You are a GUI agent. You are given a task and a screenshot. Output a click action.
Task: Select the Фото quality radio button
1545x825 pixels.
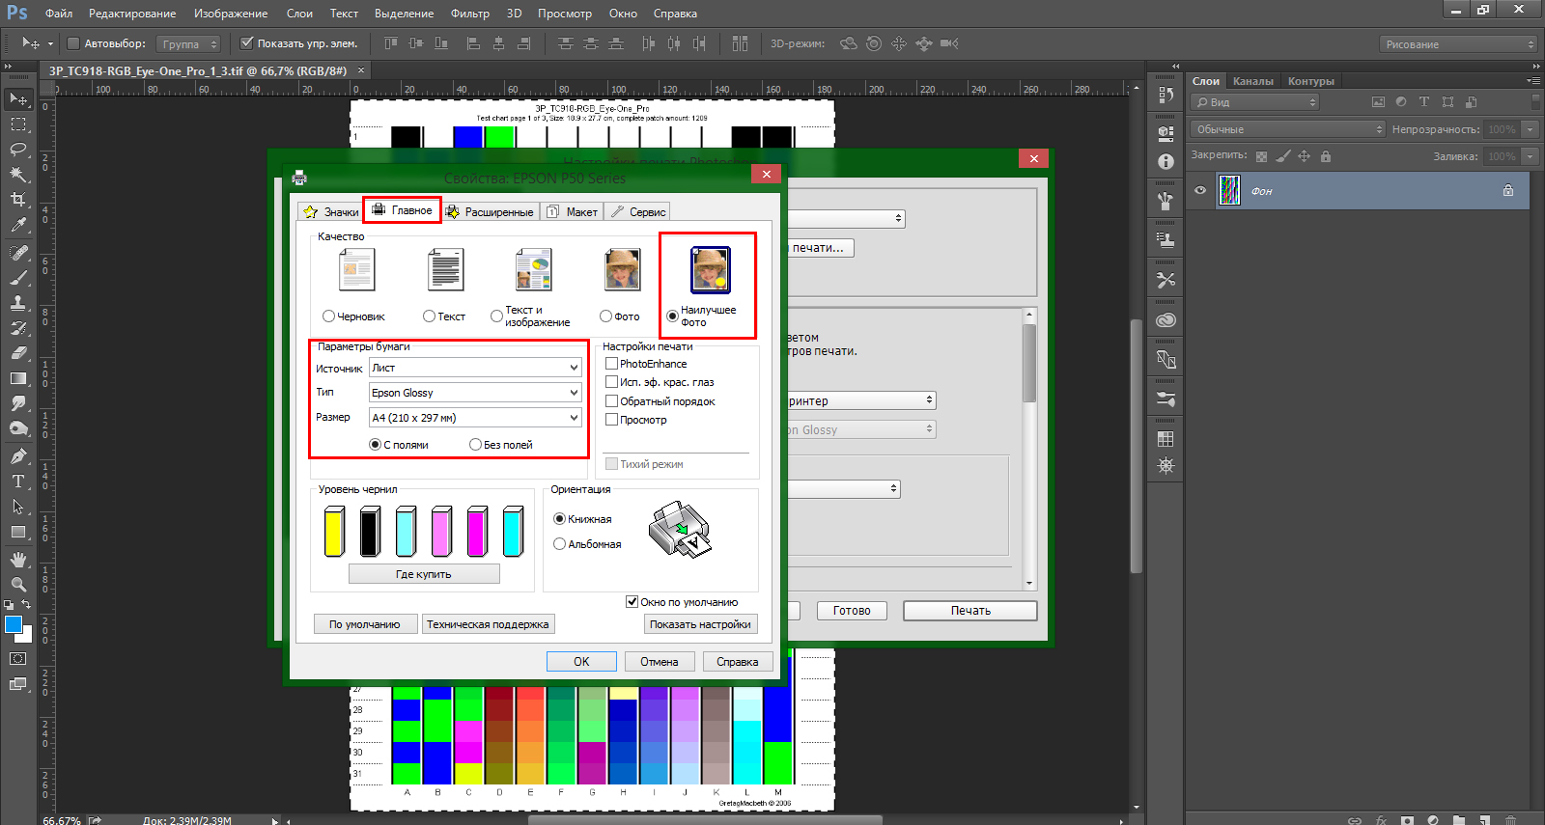[x=605, y=316]
